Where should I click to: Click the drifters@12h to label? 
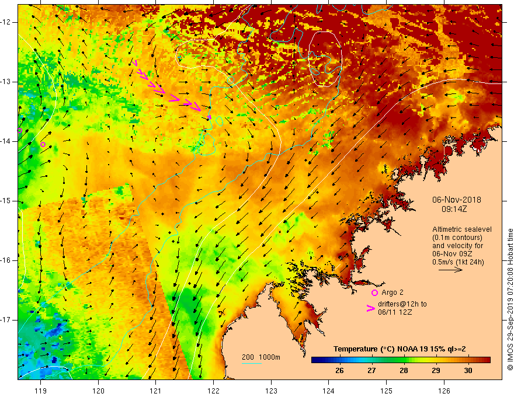pos(402,304)
